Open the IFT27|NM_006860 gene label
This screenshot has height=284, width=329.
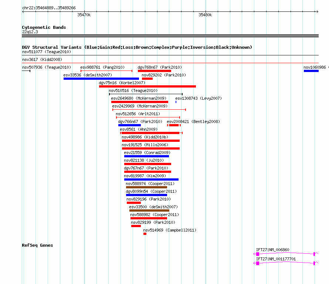272,250
